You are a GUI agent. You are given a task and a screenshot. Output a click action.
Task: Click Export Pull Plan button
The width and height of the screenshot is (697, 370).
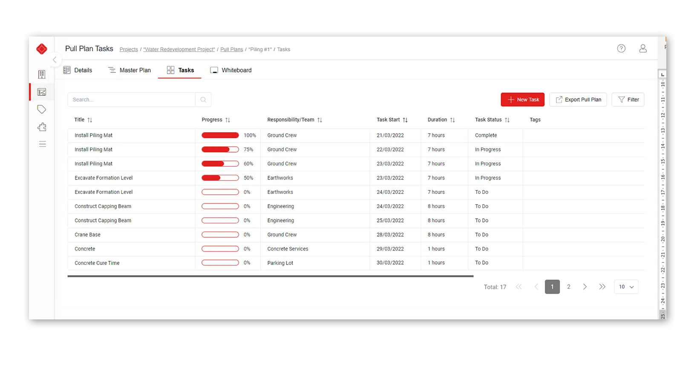(x=578, y=100)
